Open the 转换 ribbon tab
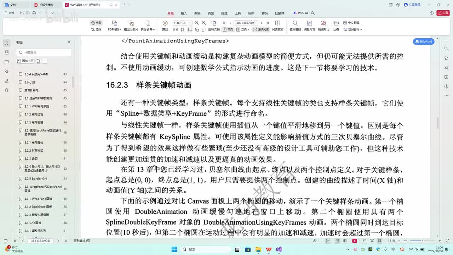The image size is (453, 255). [x=265, y=13]
